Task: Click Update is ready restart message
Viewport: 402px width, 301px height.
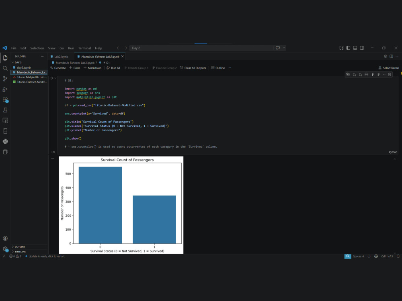Action: tap(45, 256)
